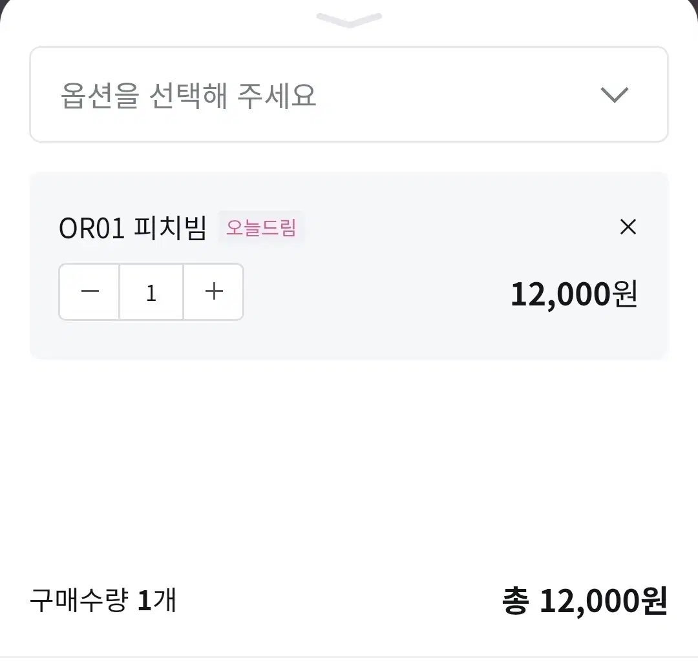The width and height of the screenshot is (698, 669).
Task: Click the 12,000원 item price
Action: click(x=574, y=294)
